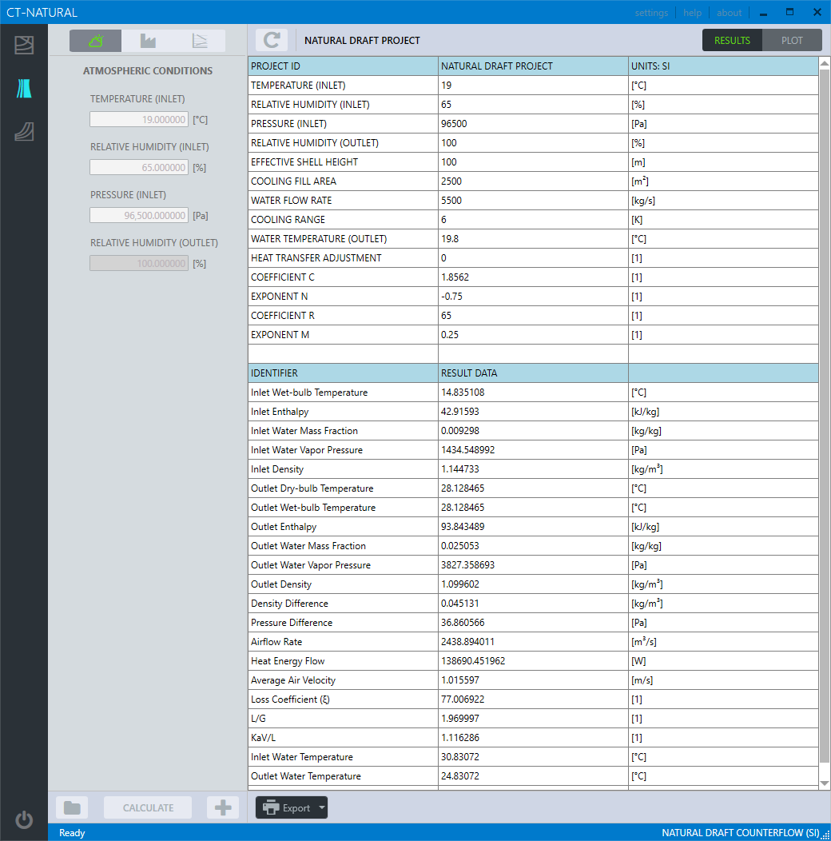Select 'Loss Coefficient (ξ)' row label
Screen dimensions: 831x841
290,700
